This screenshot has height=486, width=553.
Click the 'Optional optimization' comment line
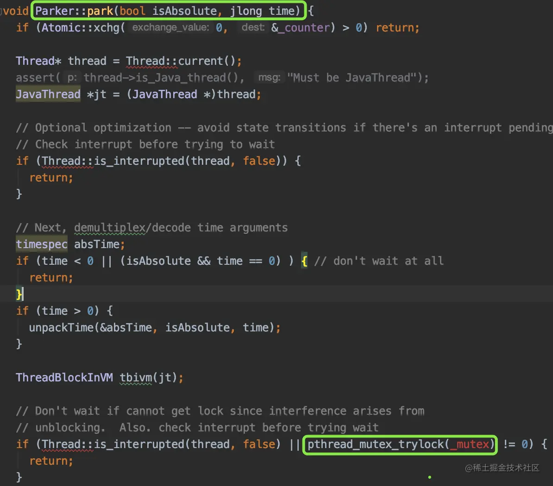coord(284,128)
